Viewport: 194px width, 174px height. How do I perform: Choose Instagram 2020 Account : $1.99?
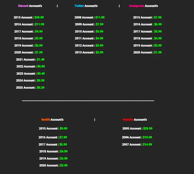coord(148,52)
